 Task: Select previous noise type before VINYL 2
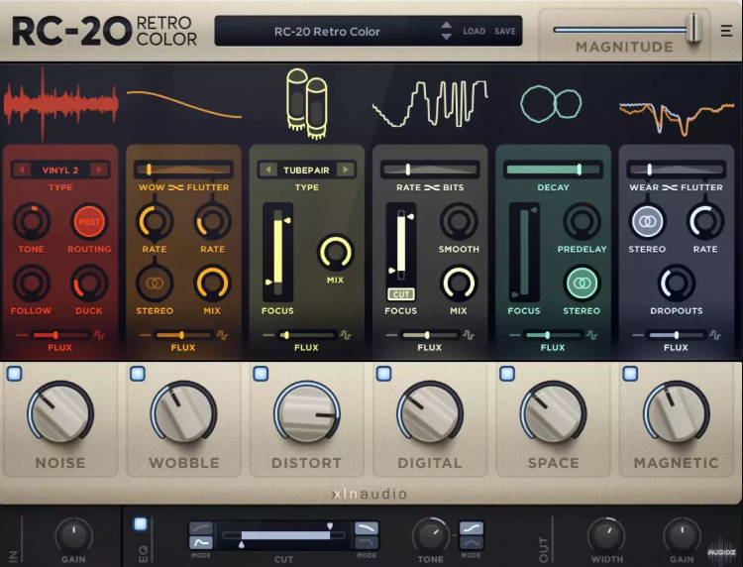click(22, 170)
